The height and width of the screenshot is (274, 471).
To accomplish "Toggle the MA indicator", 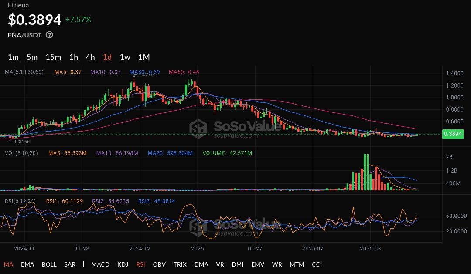I will click(x=8, y=264).
